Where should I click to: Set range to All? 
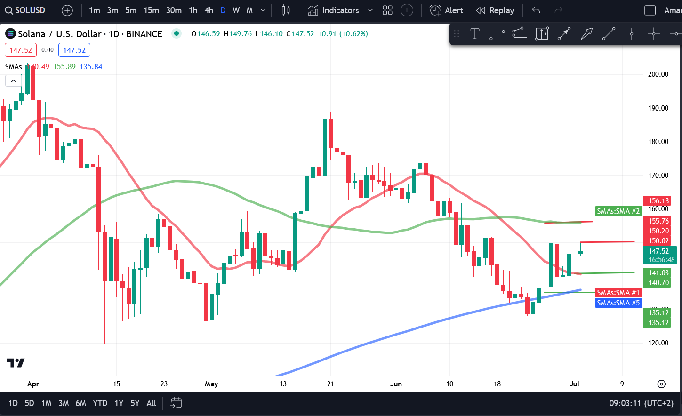(x=152, y=403)
